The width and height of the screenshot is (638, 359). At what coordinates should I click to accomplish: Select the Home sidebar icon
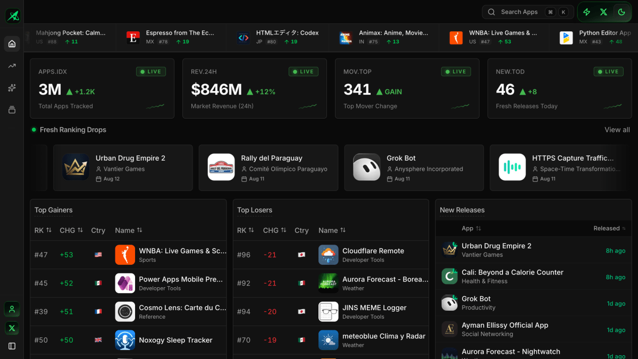[x=12, y=44]
